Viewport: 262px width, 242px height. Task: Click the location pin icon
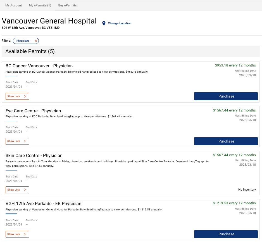[104, 23]
